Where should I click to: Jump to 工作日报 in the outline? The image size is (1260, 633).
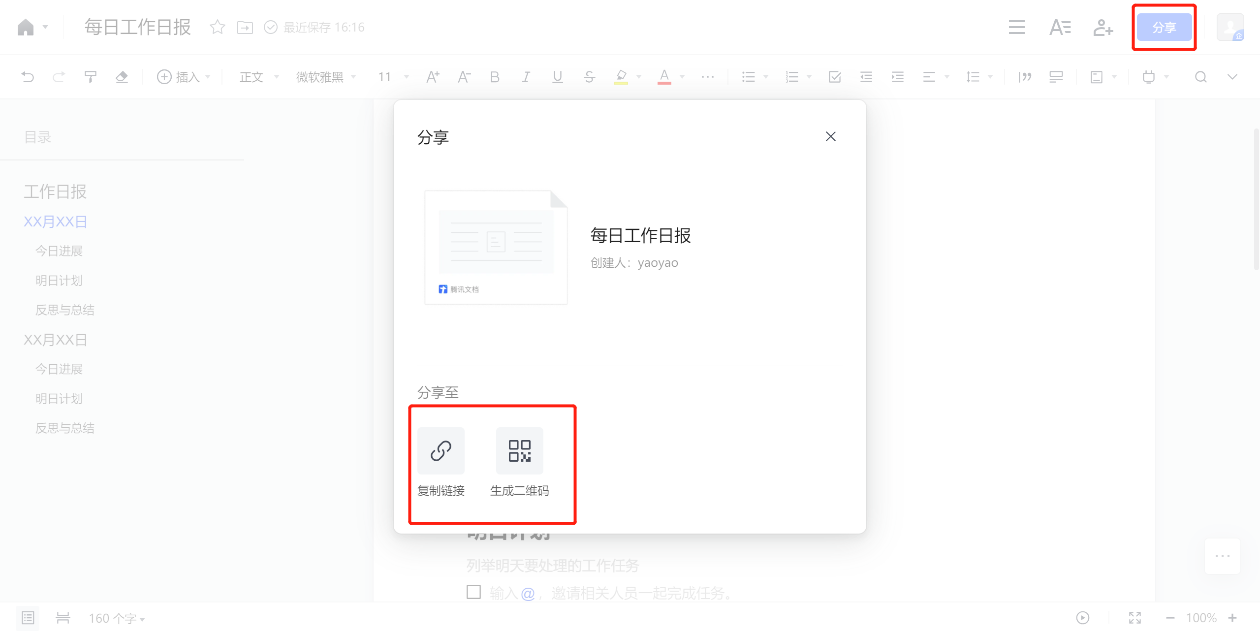point(55,191)
